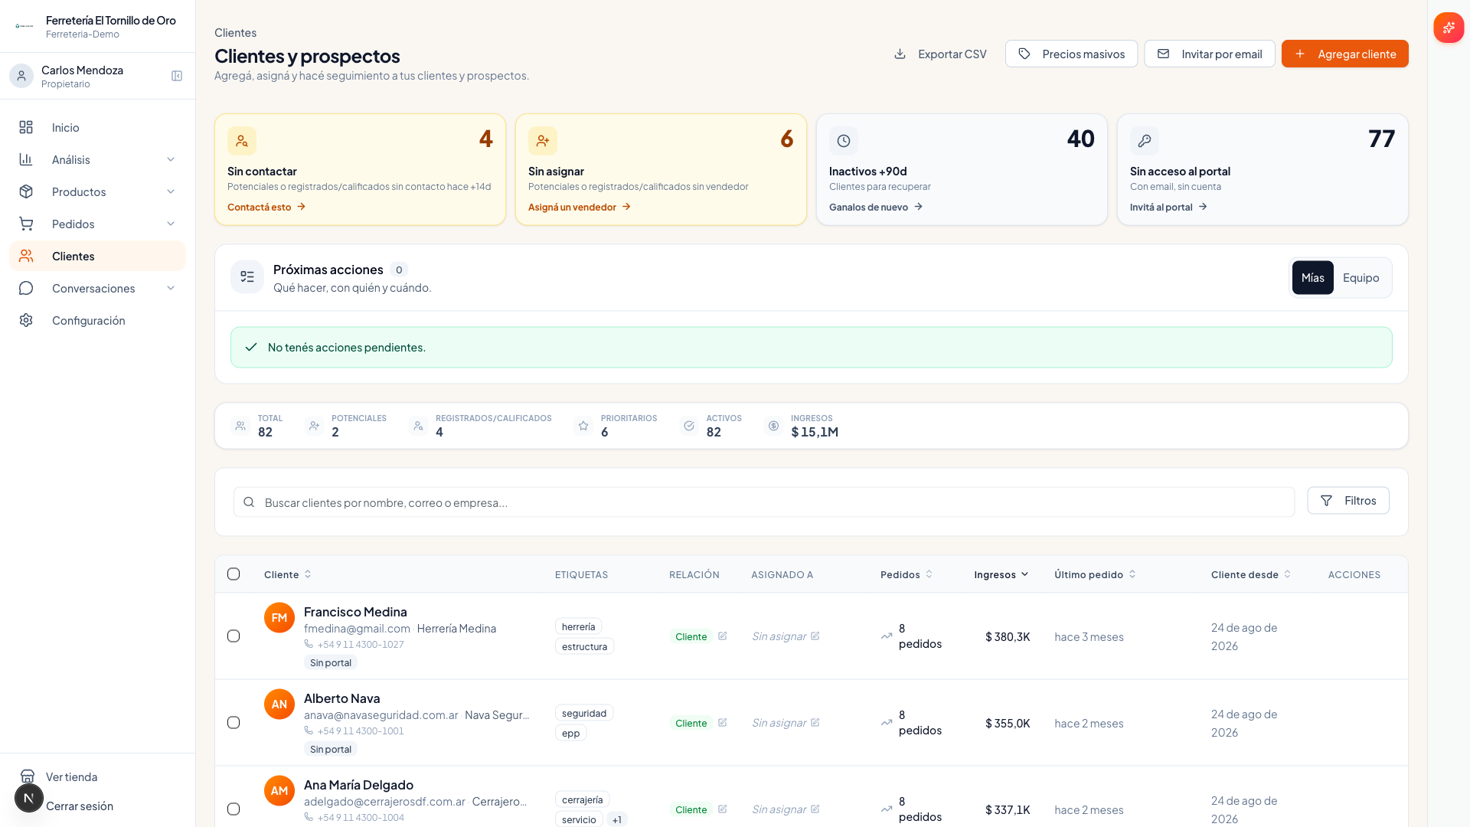Expand the Conversaciones sidebar menu
Image resolution: width=1470 pixels, height=827 pixels.
(97, 288)
